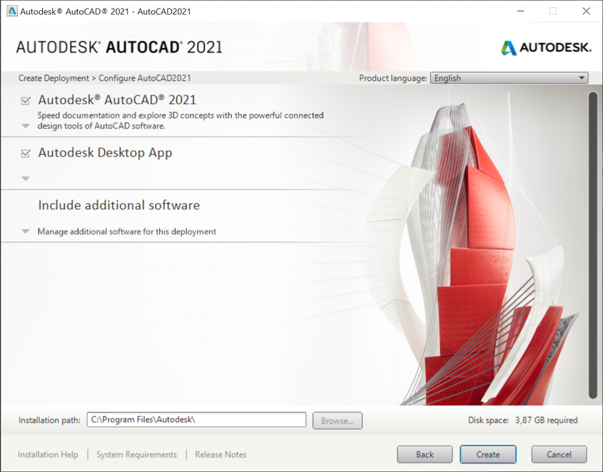Minimize the AutoCAD installer window

coord(520,11)
